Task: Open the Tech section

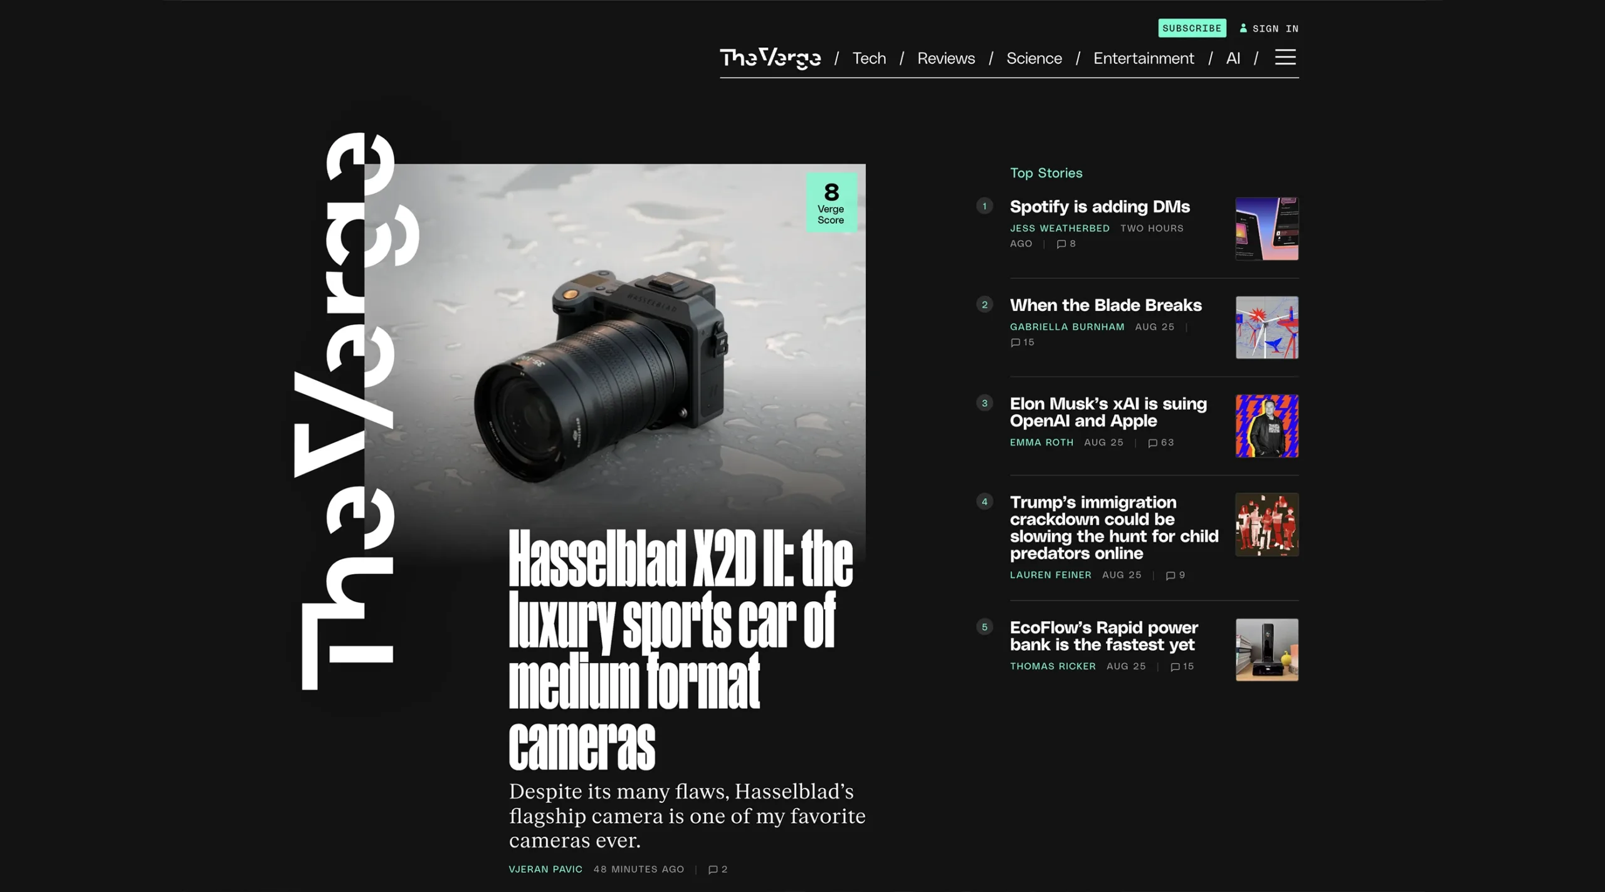Action: coord(869,58)
